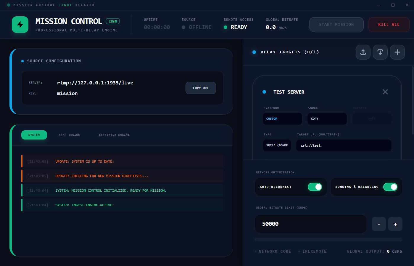Click the uptime counter 00:00:00
Image resolution: width=414 pixels, height=266 pixels.
pyautogui.click(x=157, y=27)
